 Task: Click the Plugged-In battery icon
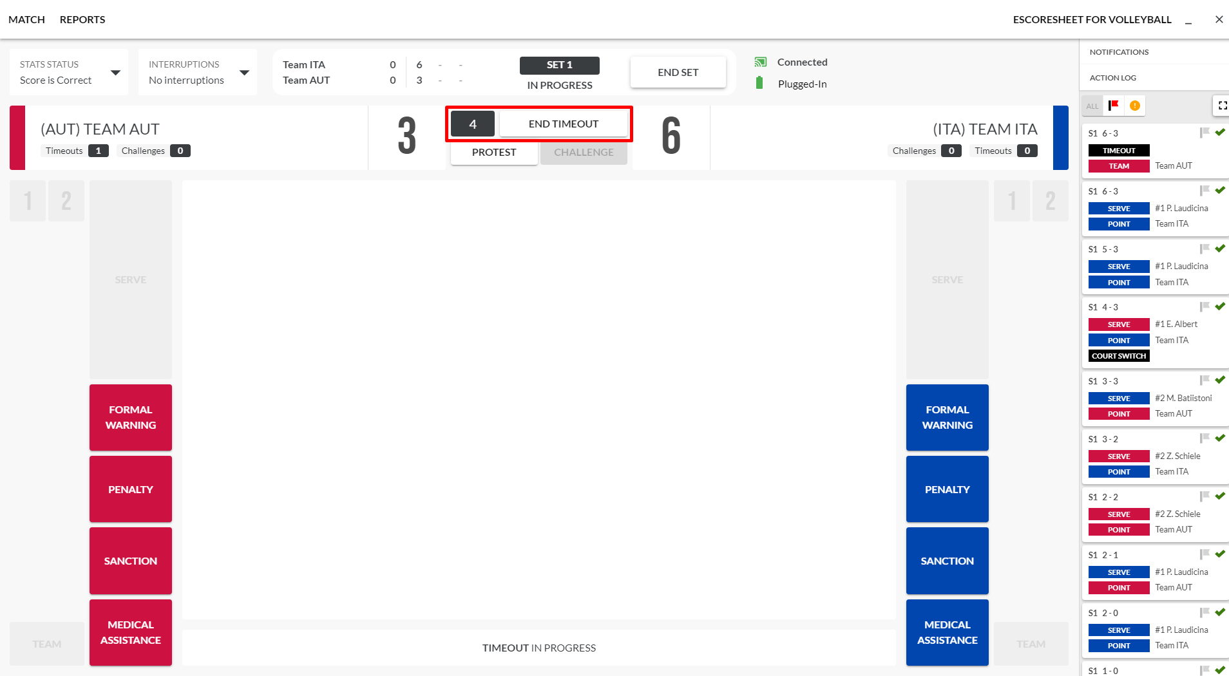click(759, 83)
